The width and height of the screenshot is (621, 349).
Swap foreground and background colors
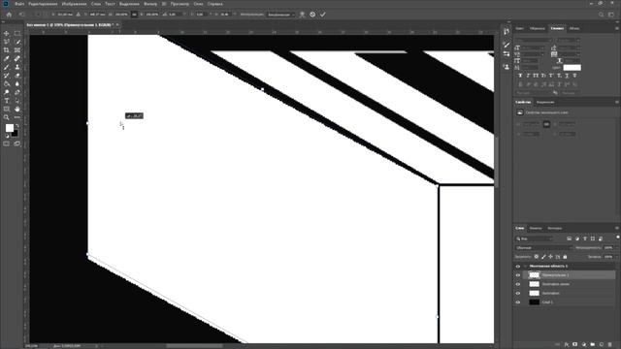17,125
